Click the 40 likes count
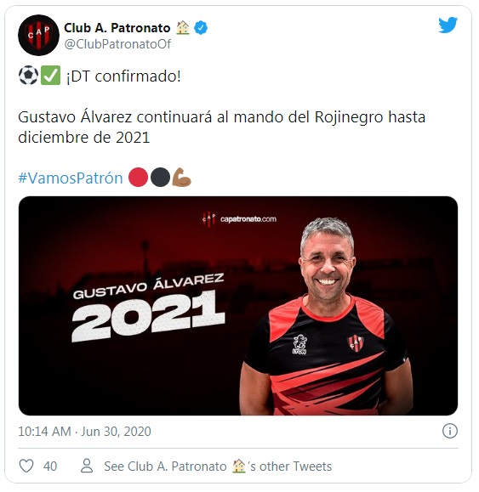The image size is (479, 492). click(x=50, y=467)
